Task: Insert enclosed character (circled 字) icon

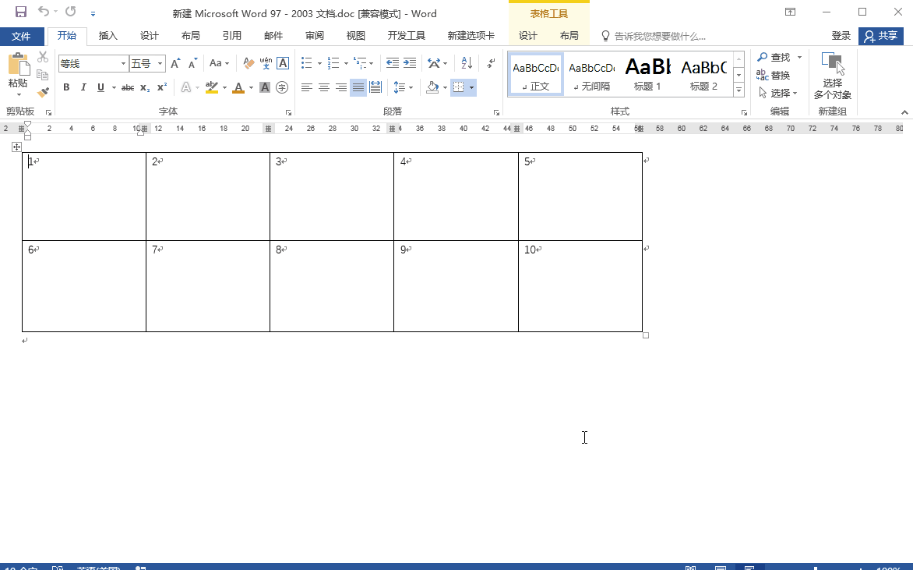Action: (282, 87)
